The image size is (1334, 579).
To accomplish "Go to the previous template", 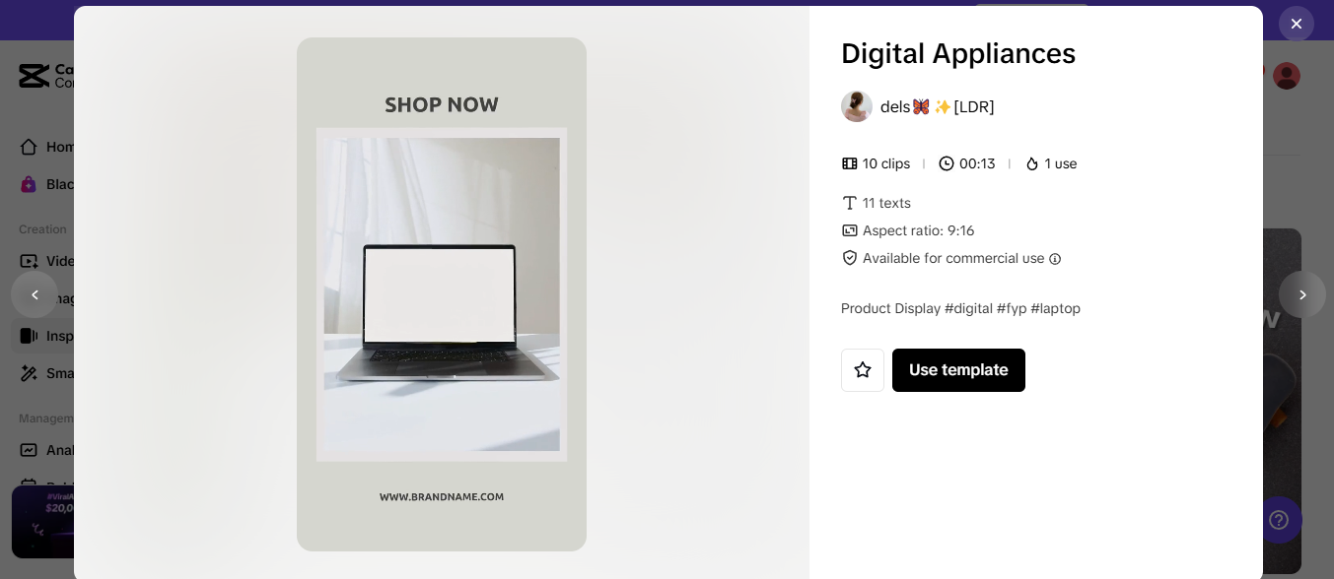I will (35, 294).
